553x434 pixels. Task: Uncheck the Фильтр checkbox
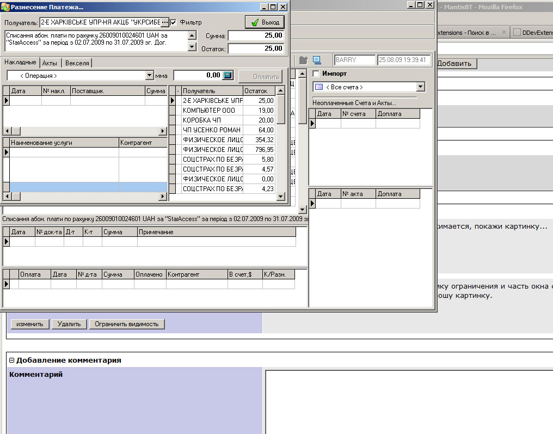(174, 22)
